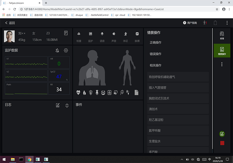Select the 情景操作 sidebar tab
The height and width of the screenshot is (163, 233).
click(x=222, y=51)
